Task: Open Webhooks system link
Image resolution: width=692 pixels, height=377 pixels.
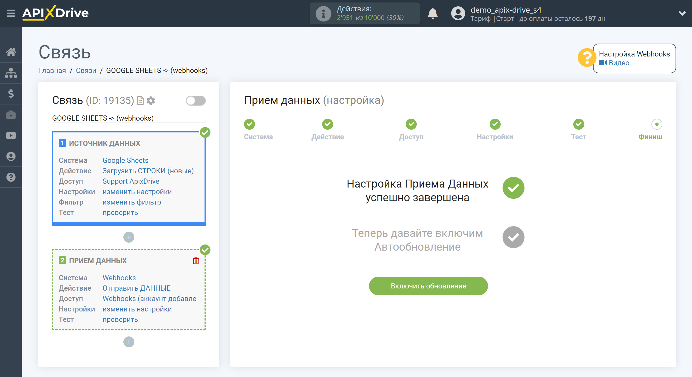Action: 119,278
